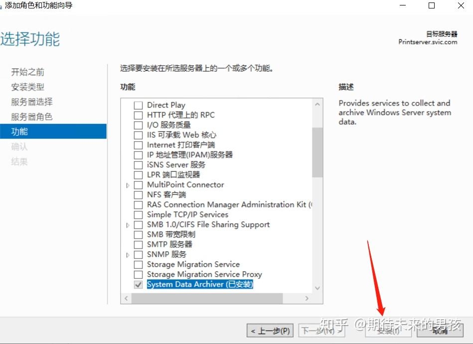The image size is (473, 344).
Task: Enable Simple TCP/IP Services
Action: coord(138,215)
